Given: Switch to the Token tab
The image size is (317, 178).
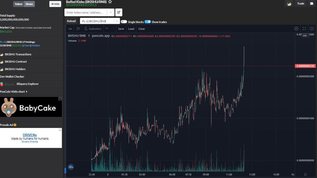Looking at the screenshot, I should pyautogui.click(x=18, y=4).
